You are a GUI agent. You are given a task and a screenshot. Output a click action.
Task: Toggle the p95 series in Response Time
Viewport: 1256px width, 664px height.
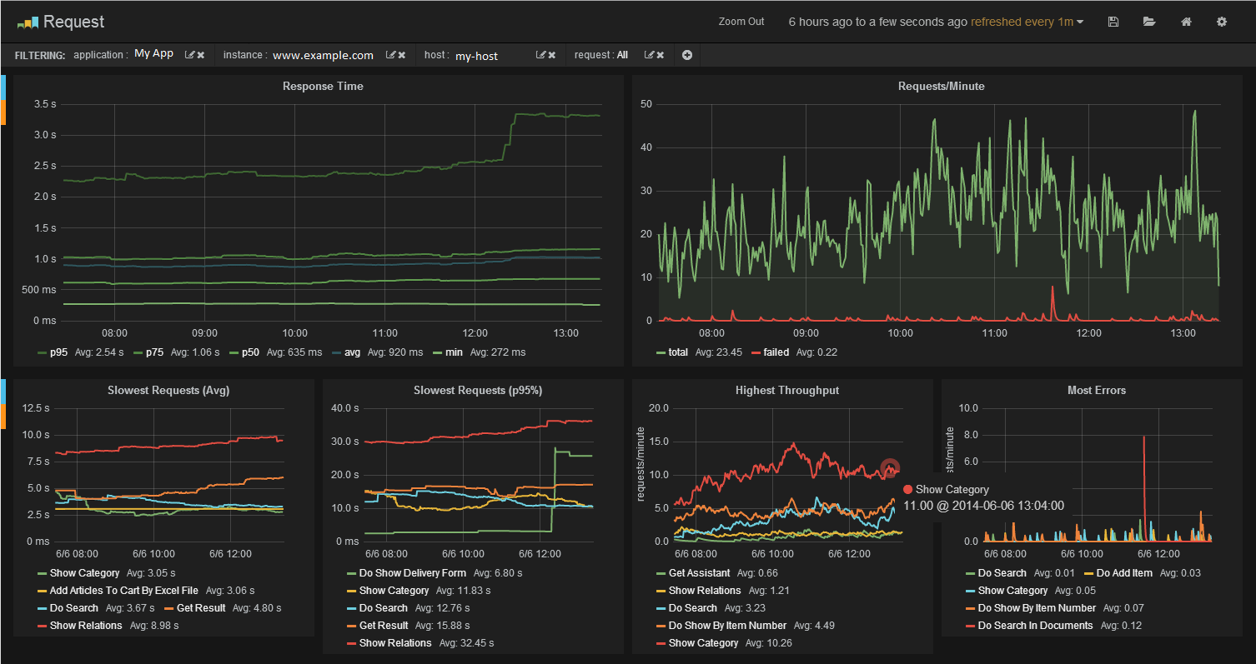[x=59, y=352]
